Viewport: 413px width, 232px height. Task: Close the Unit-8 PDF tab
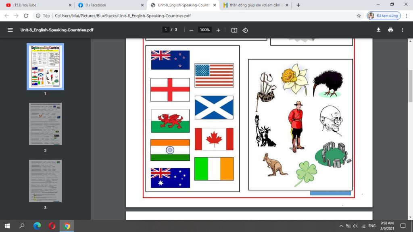(x=215, y=5)
